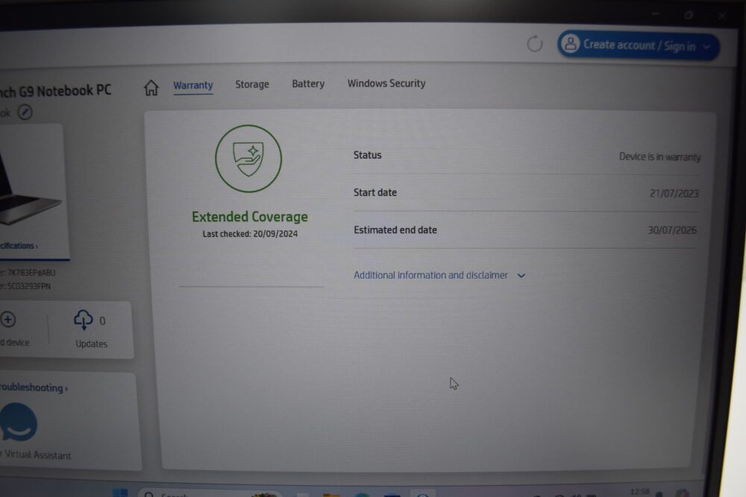Click the "Start date" row label

(x=375, y=192)
